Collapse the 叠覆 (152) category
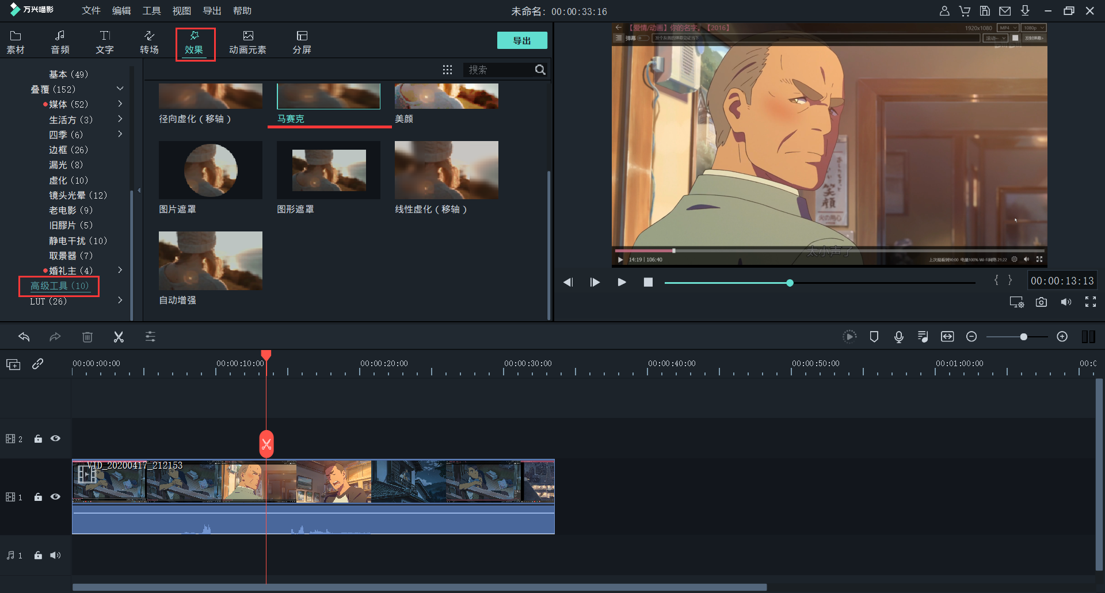This screenshot has width=1105, height=593. [x=120, y=89]
